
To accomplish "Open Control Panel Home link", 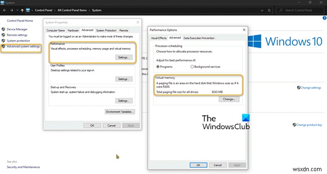I will click(x=20, y=21).
